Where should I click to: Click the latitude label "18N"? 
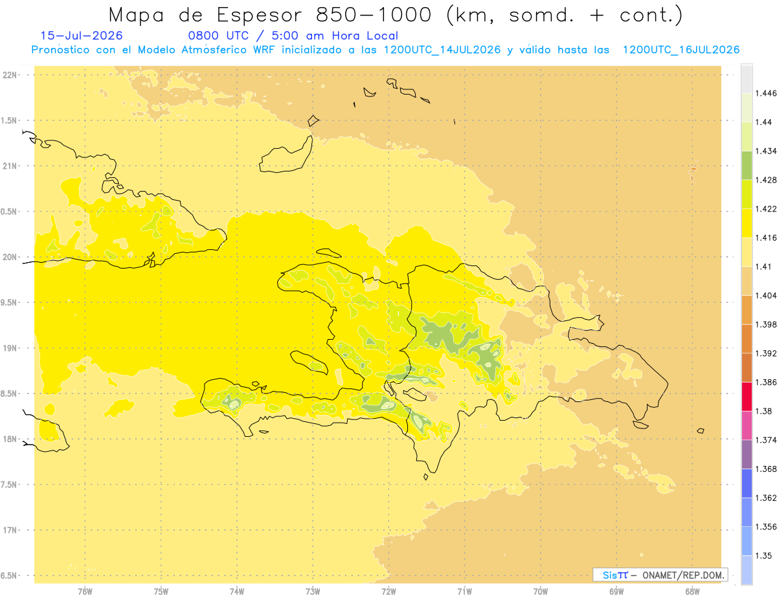coord(10,439)
